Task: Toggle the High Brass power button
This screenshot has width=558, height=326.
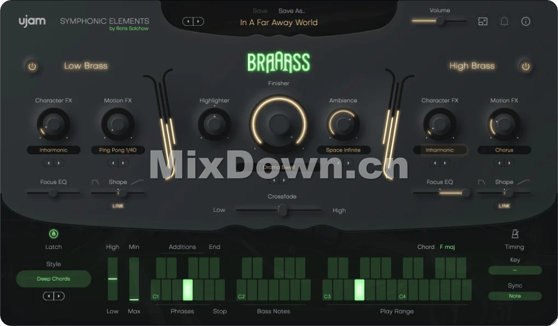Action: pos(525,66)
